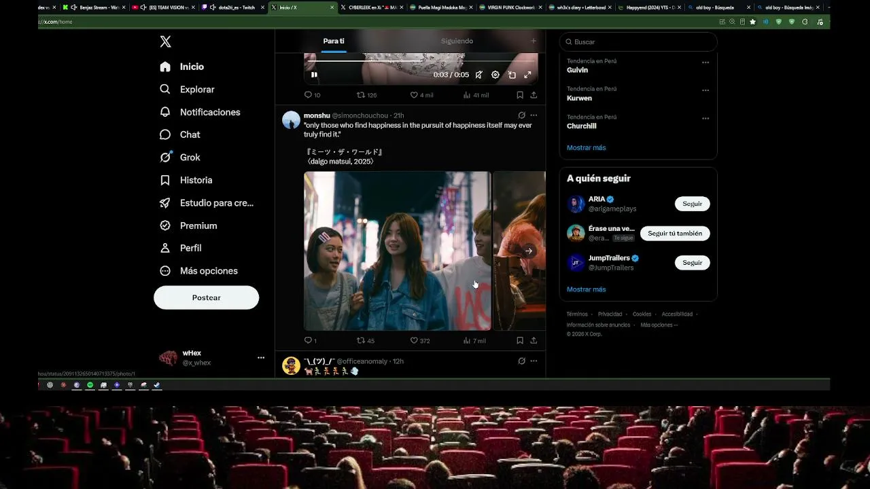
Task: Open options for the Guivin trend
Action: pos(706,62)
